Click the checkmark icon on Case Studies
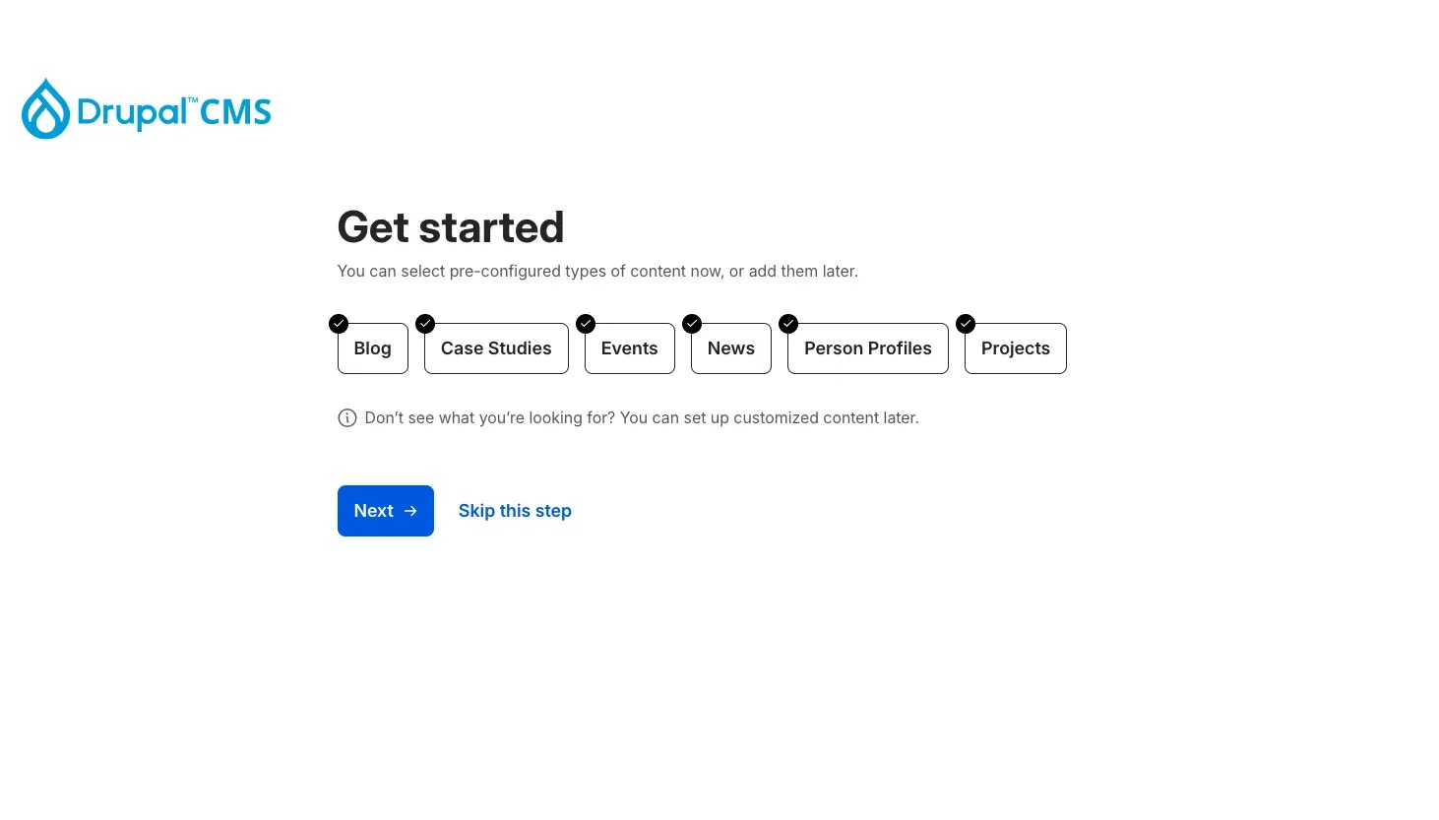Viewport: 1439px width, 820px height. click(425, 324)
